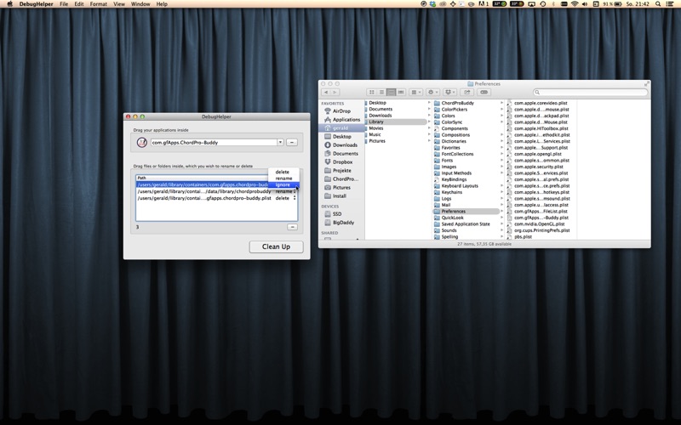681x425 pixels.
Task: Select com.nvidia.OpenGL.plist file
Action: [539, 224]
